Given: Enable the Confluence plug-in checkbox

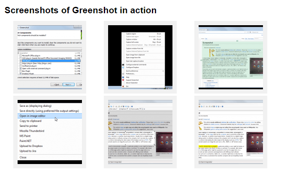Looking at the screenshot, I should pos(21,66).
